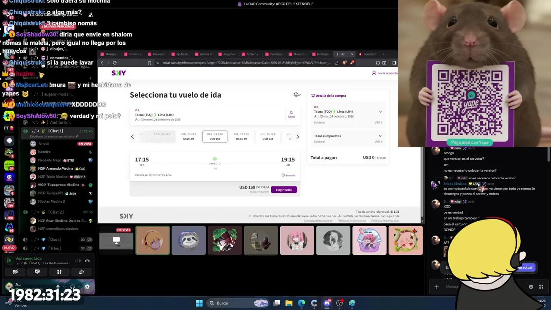Screen dimensions: 551x310
Task: Toggle camera in Discord voice panel
Action: click(15, 272)
